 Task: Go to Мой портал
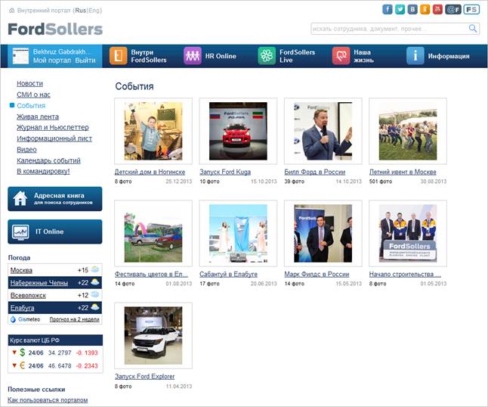coord(52,61)
